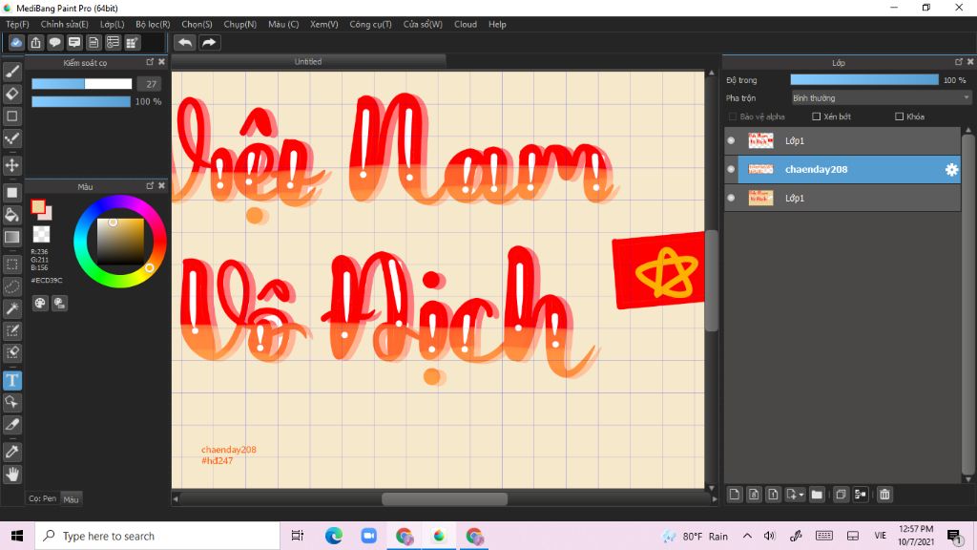Add a new layer folder
The width and height of the screenshot is (977, 550).
click(x=817, y=495)
